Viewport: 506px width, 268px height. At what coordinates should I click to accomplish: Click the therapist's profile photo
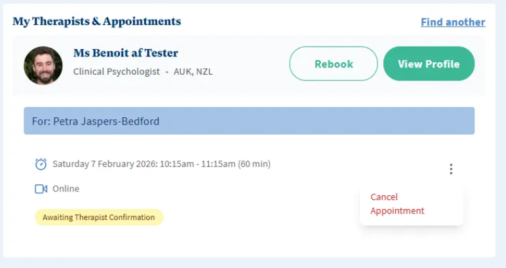coord(43,66)
